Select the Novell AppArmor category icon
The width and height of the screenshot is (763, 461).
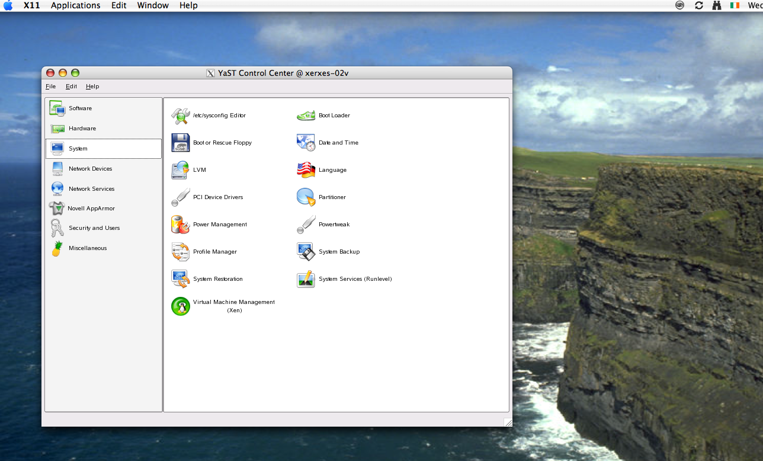click(x=57, y=209)
